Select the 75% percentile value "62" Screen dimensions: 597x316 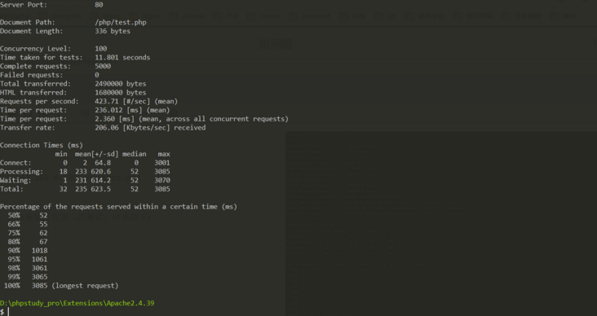coord(43,233)
